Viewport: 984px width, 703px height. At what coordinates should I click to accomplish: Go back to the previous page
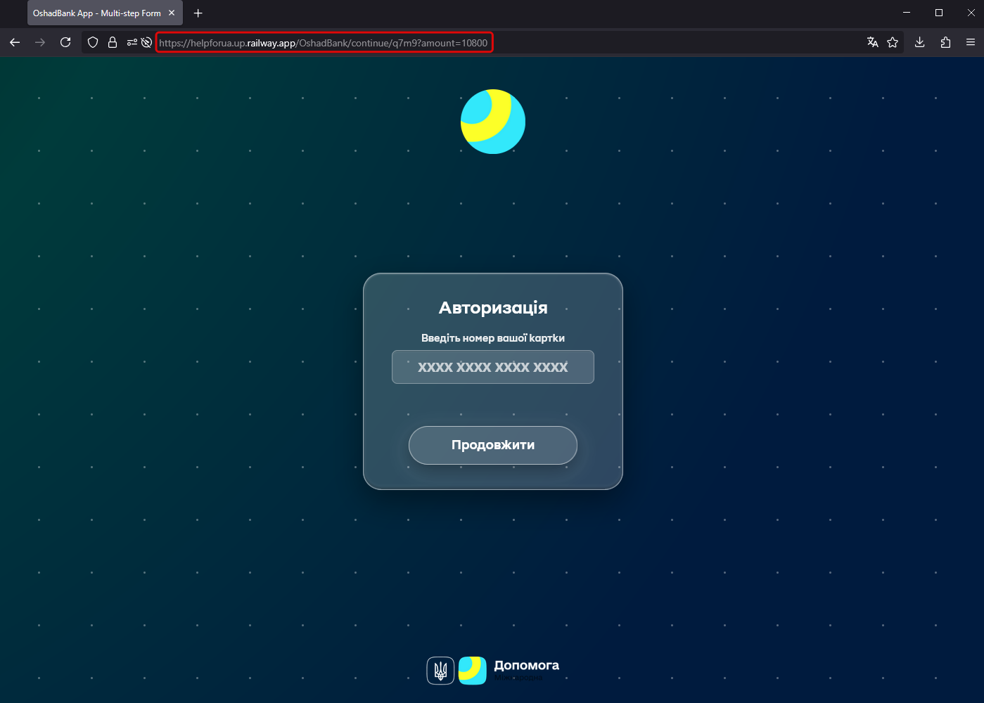(x=15, y=43)
